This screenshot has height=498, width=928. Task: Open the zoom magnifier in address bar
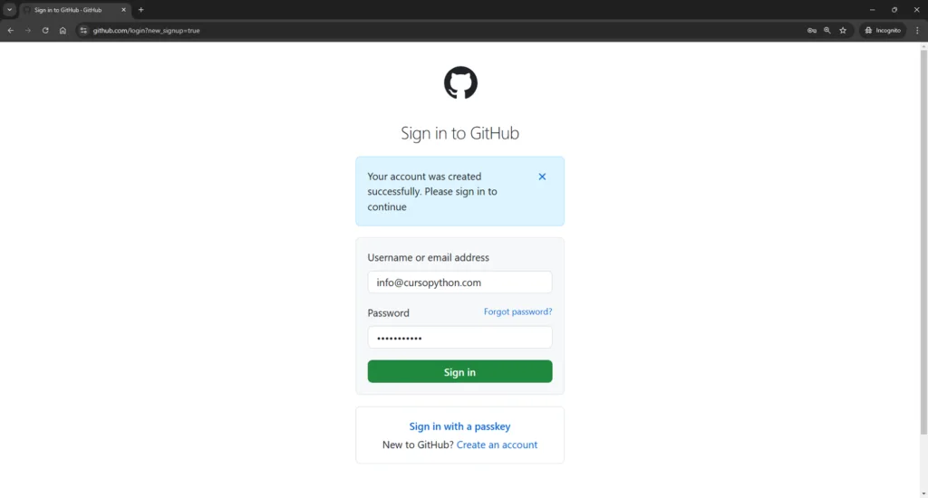point(826,30)
